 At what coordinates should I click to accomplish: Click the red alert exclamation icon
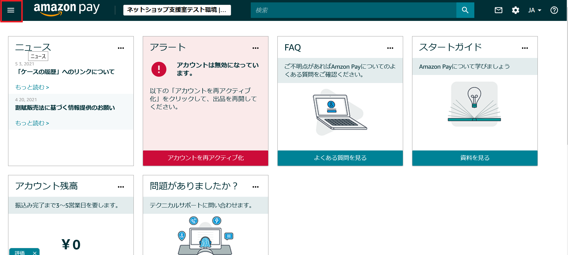pyautogui.click(x=159, y=69)
